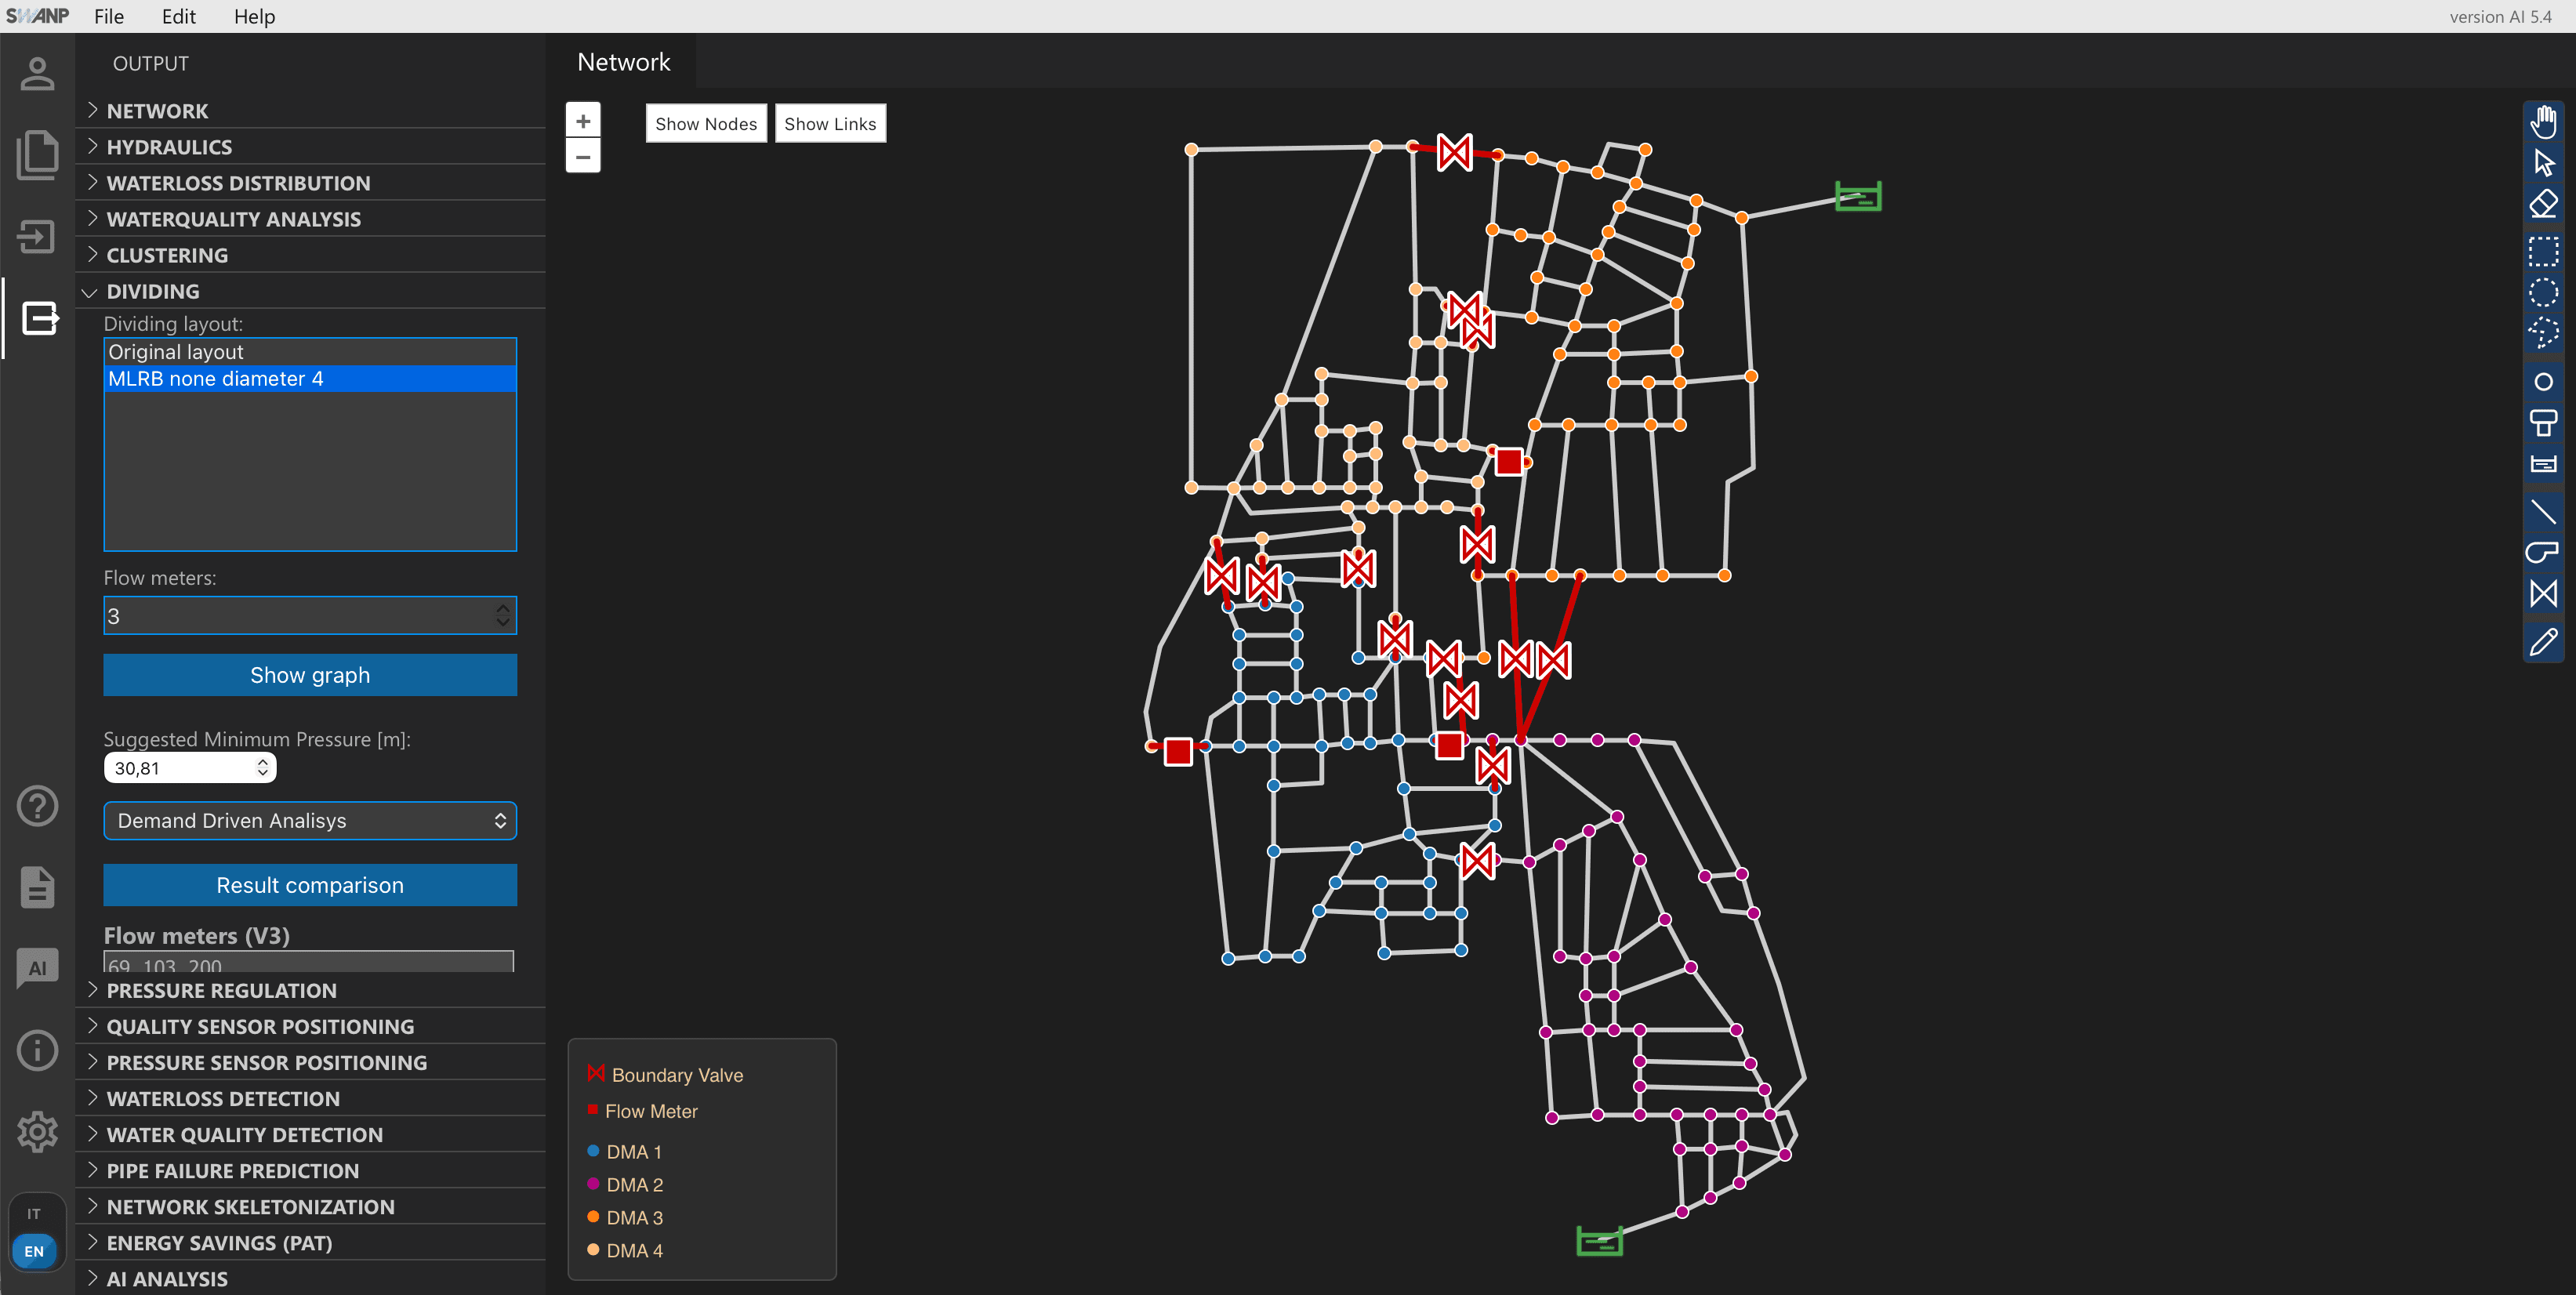Click the Flow meters stepper arrows
Viewport: 2576px width, 1295px height.
pos(503,616)
